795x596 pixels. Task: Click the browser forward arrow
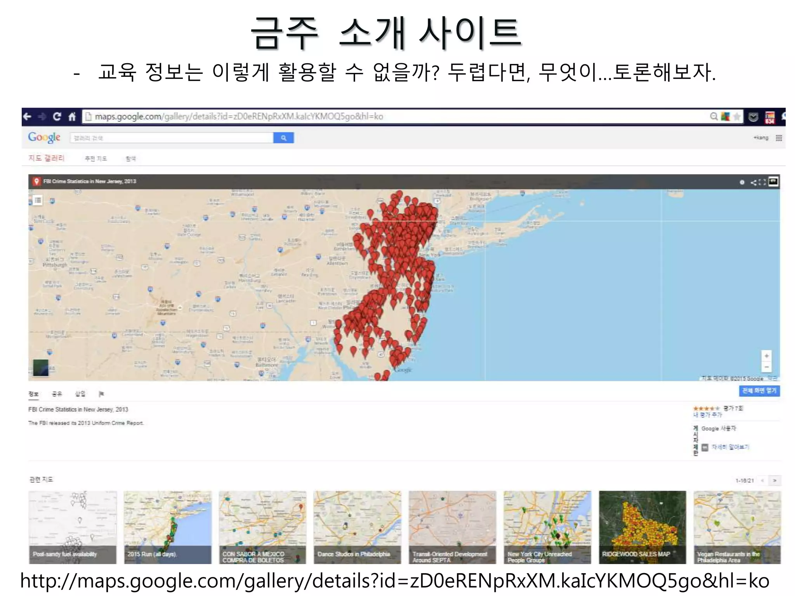42,116
